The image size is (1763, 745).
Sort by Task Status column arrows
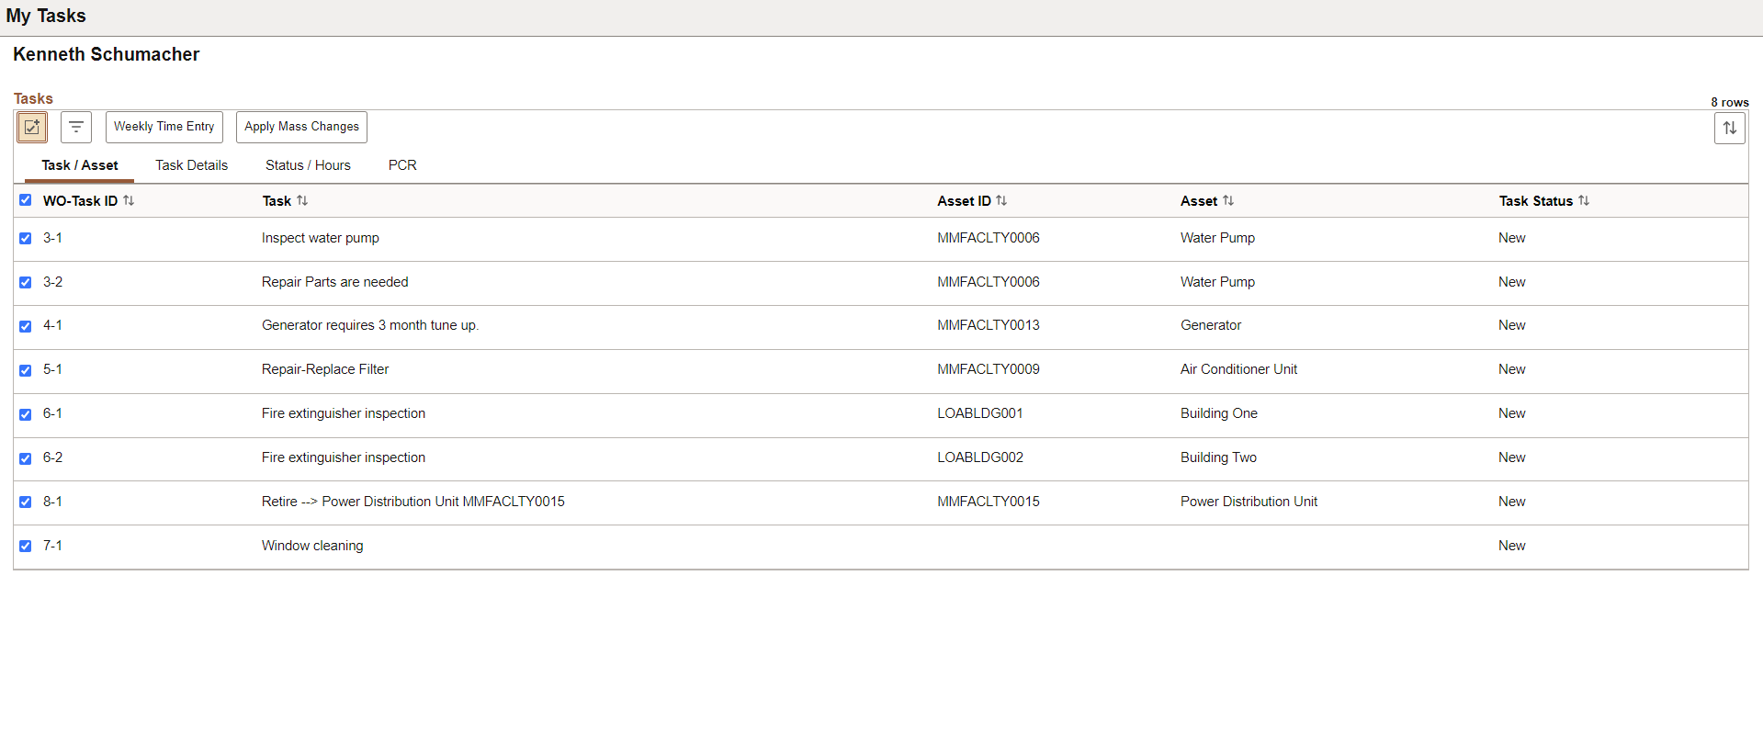pos(1584,200)
